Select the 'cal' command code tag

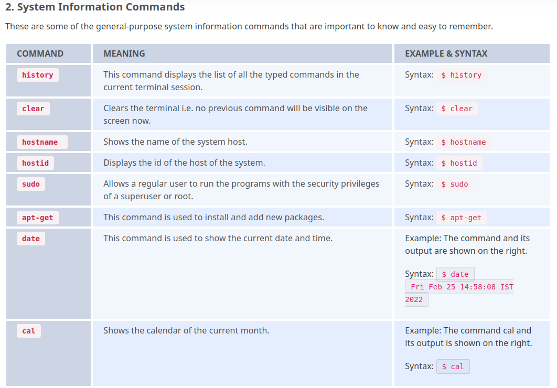click(29, 331)
